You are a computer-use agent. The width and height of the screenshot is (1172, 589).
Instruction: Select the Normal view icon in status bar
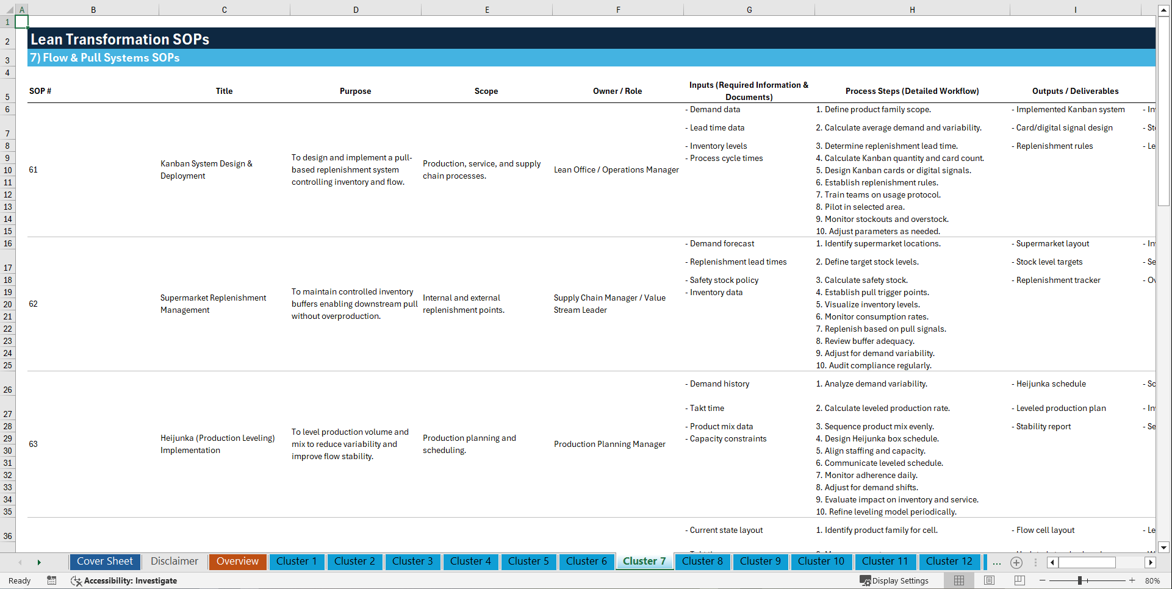(958, 580)
